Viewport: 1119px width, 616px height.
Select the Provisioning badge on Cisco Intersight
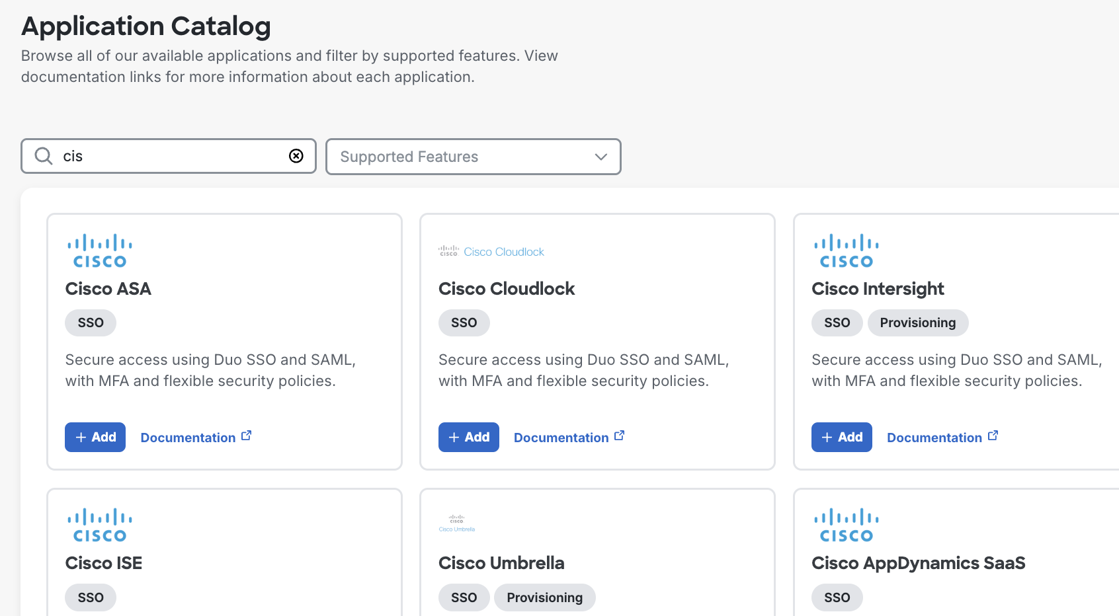click(x=918, y=323)
